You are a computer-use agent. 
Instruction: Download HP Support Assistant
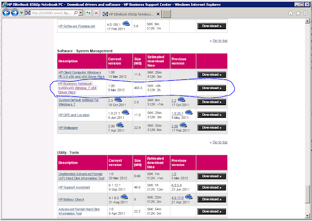click(212, 187)
